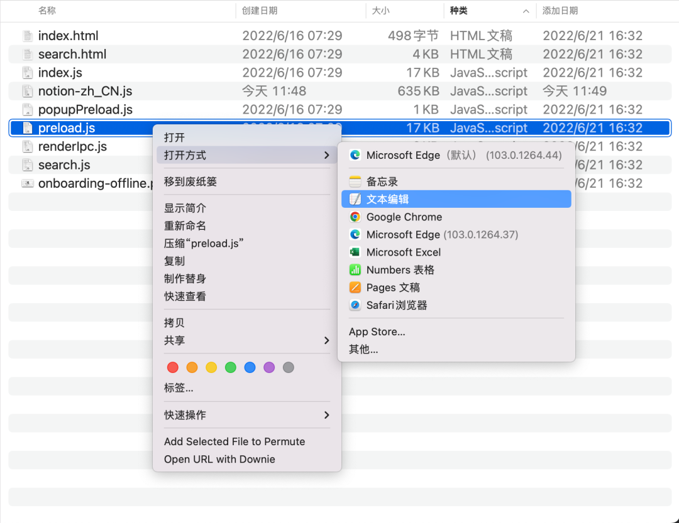Open with Google Chrome label
Viewport: 679px width, 523px height.
pos(404,217)
